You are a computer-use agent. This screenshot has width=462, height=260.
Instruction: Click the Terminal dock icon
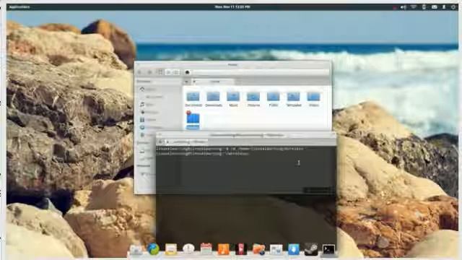(x=328, y=249)
